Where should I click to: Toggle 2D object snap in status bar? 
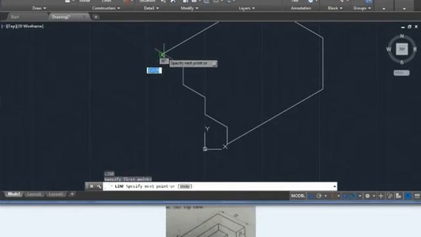pos(354,196)
